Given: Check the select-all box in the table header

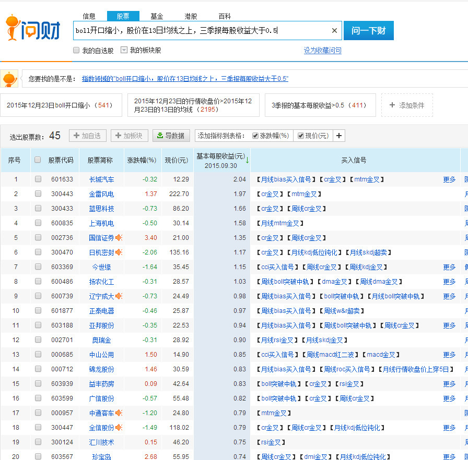Looking at the screenshot, I should point(38,160).
